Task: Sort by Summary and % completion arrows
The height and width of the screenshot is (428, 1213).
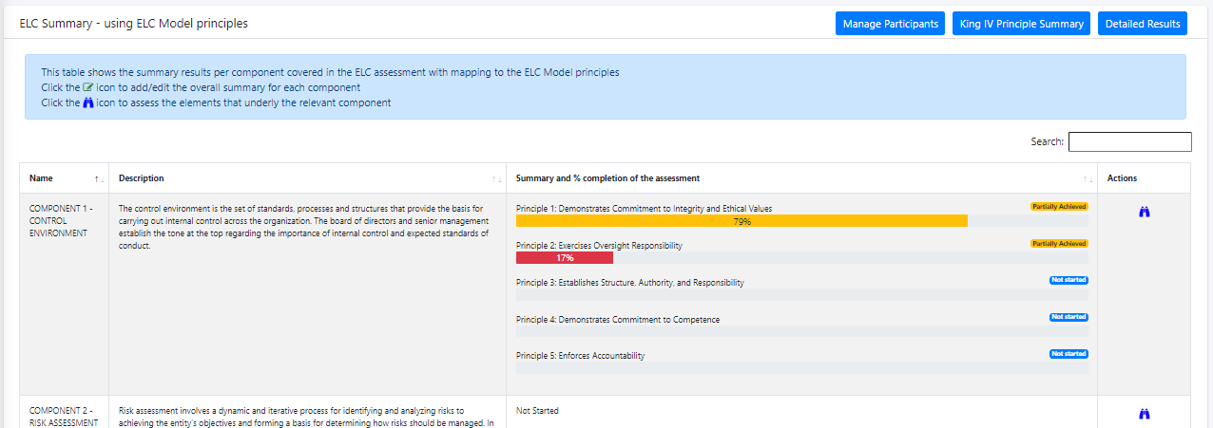Action: (x=1088, y=178)
